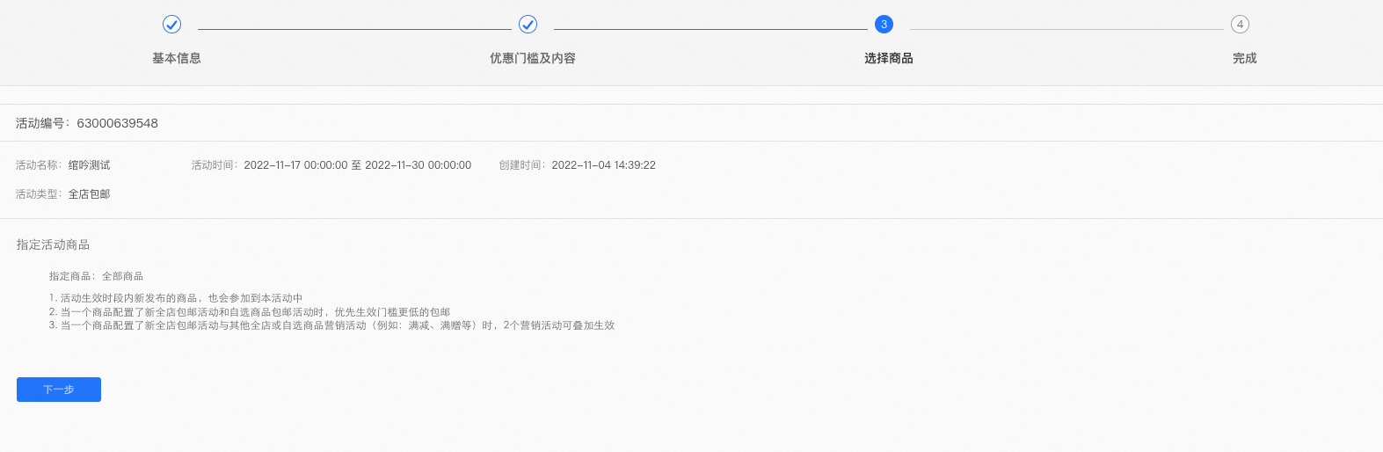
Task: Click note 2 about 优先生效门槛更低的包邮
Action: [x=250, y=312]
